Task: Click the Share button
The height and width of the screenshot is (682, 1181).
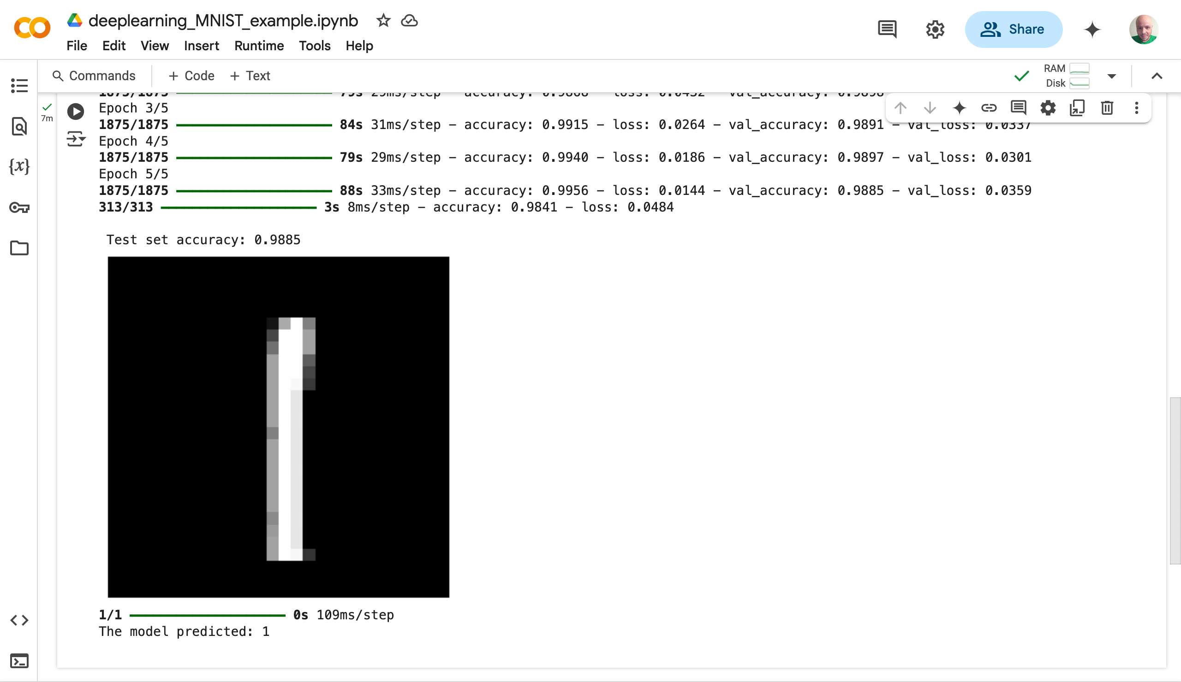Action: coord(1013,29)
